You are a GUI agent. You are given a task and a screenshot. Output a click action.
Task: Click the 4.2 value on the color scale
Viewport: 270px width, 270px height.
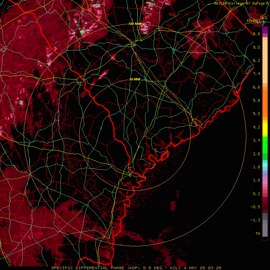[x=256, y=127]
